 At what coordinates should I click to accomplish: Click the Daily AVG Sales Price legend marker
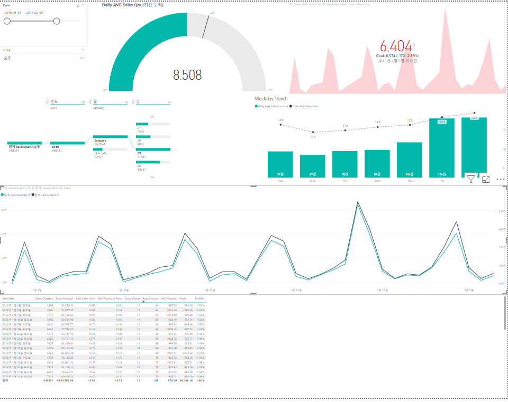[291, 106]
